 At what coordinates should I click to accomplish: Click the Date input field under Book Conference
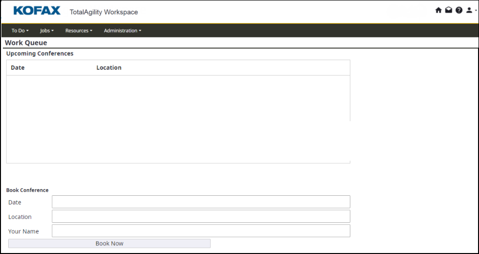tap(201, 202)
